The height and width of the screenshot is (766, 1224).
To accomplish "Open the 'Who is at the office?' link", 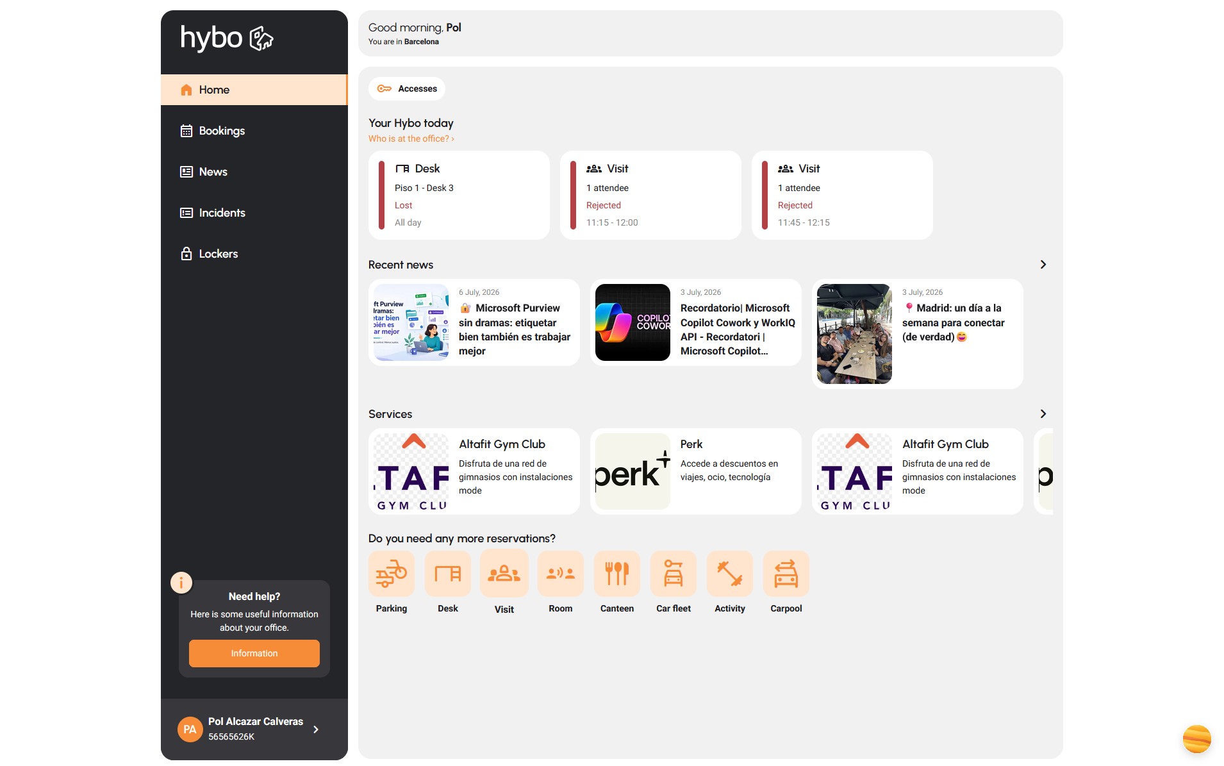I will coord(411,138).
